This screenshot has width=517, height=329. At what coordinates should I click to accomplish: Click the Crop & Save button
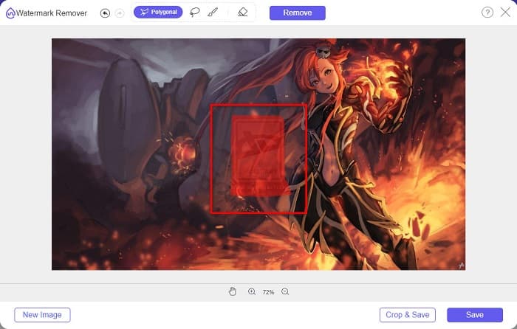point(408,315)
